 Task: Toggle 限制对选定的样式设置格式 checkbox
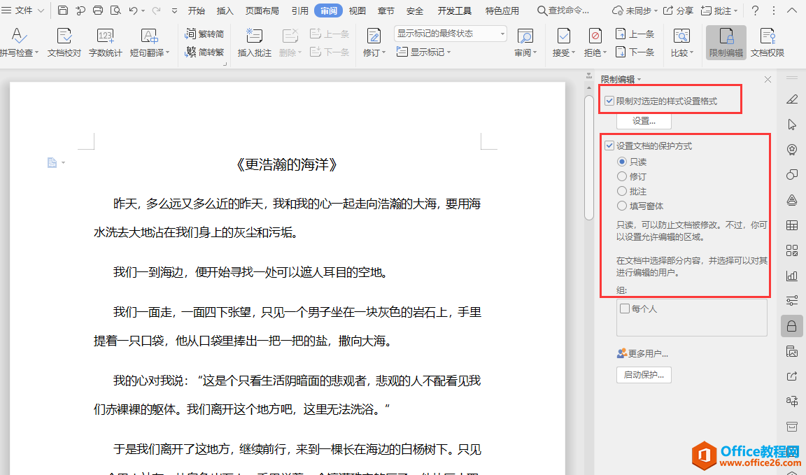[x=609, y=101]
